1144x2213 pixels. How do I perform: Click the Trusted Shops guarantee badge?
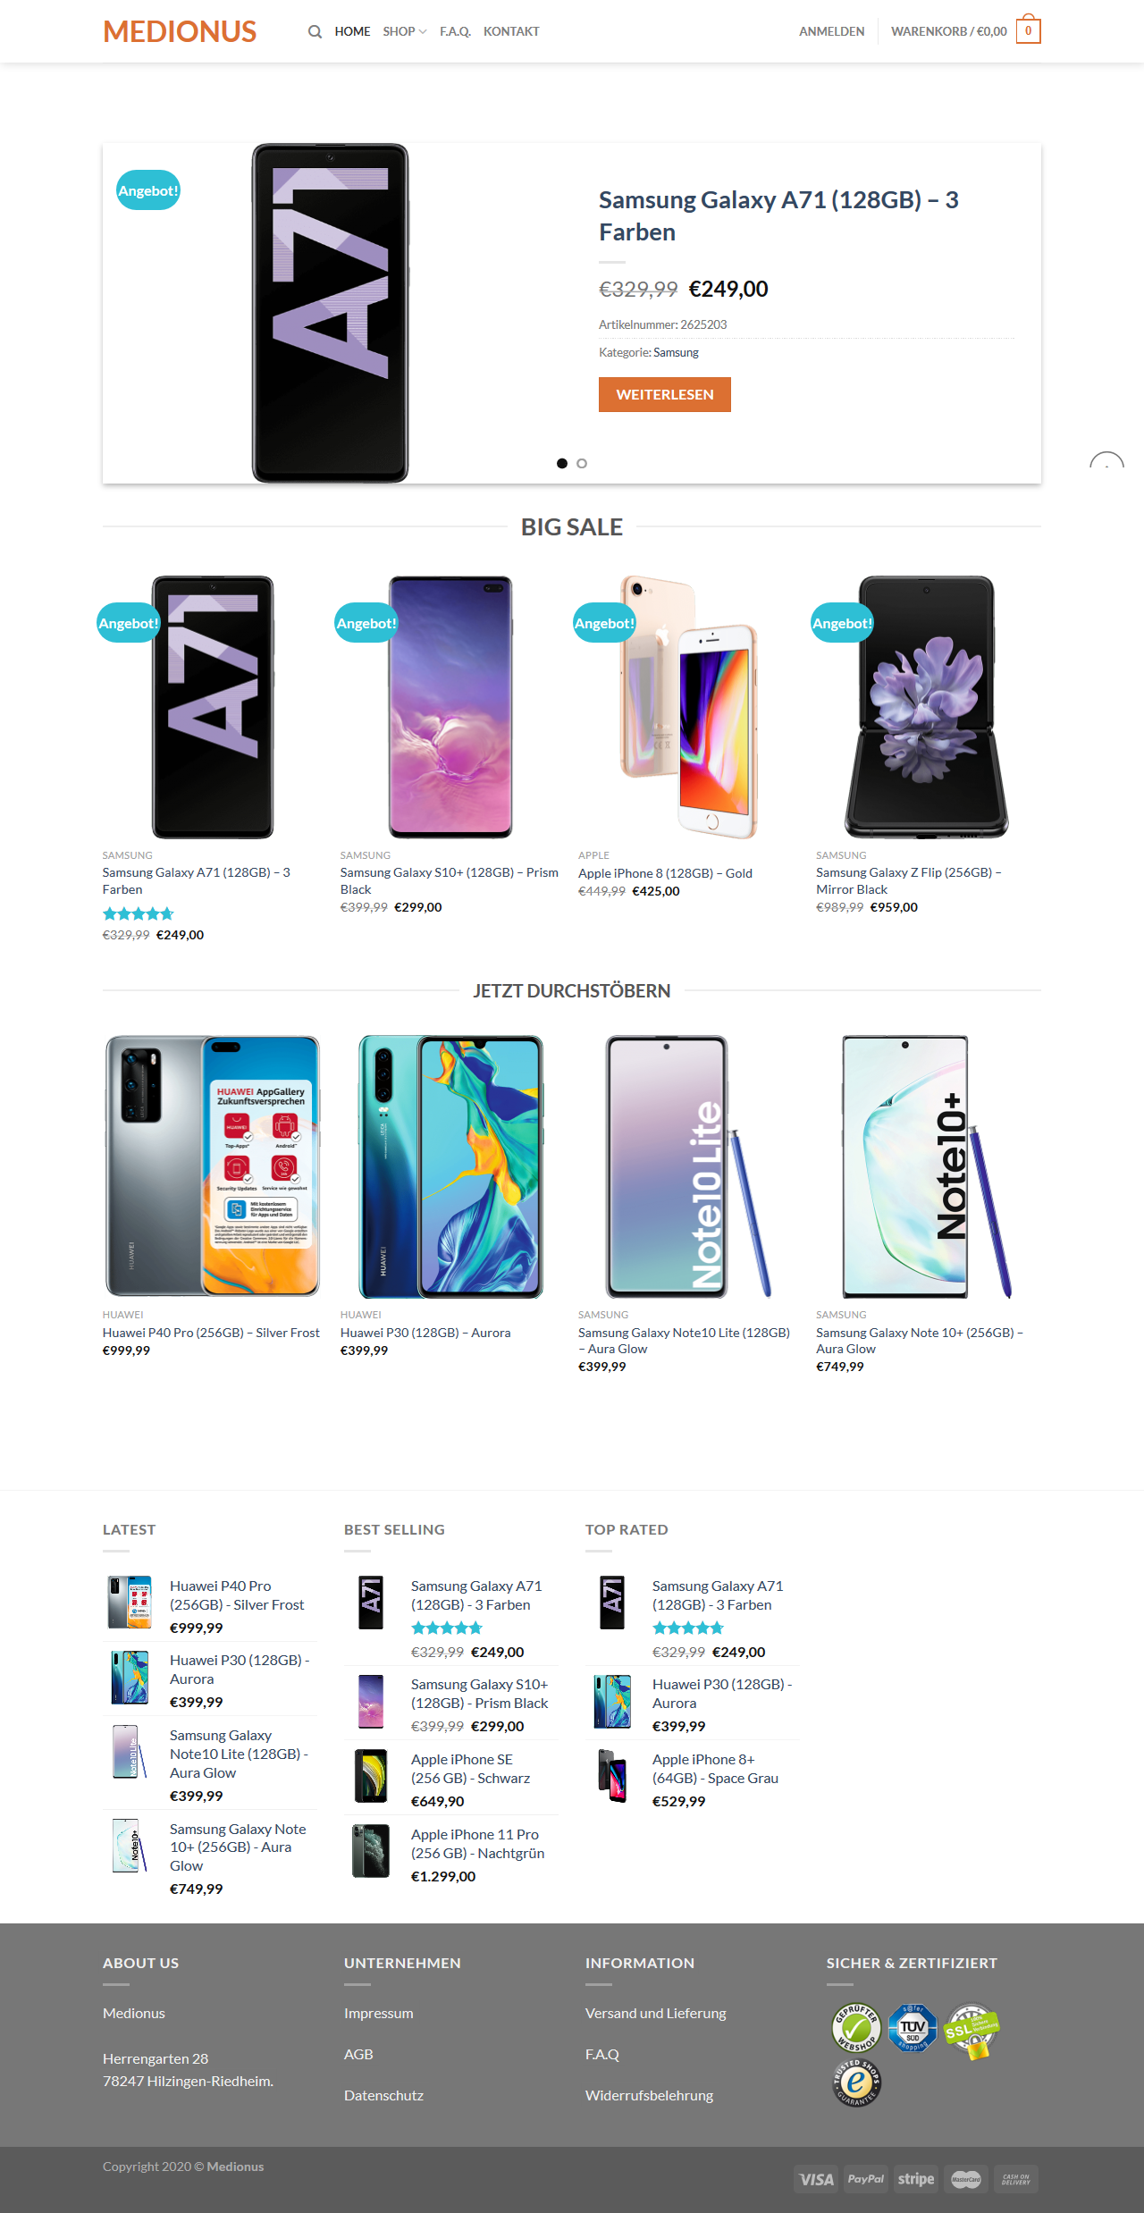[857, 2083]
